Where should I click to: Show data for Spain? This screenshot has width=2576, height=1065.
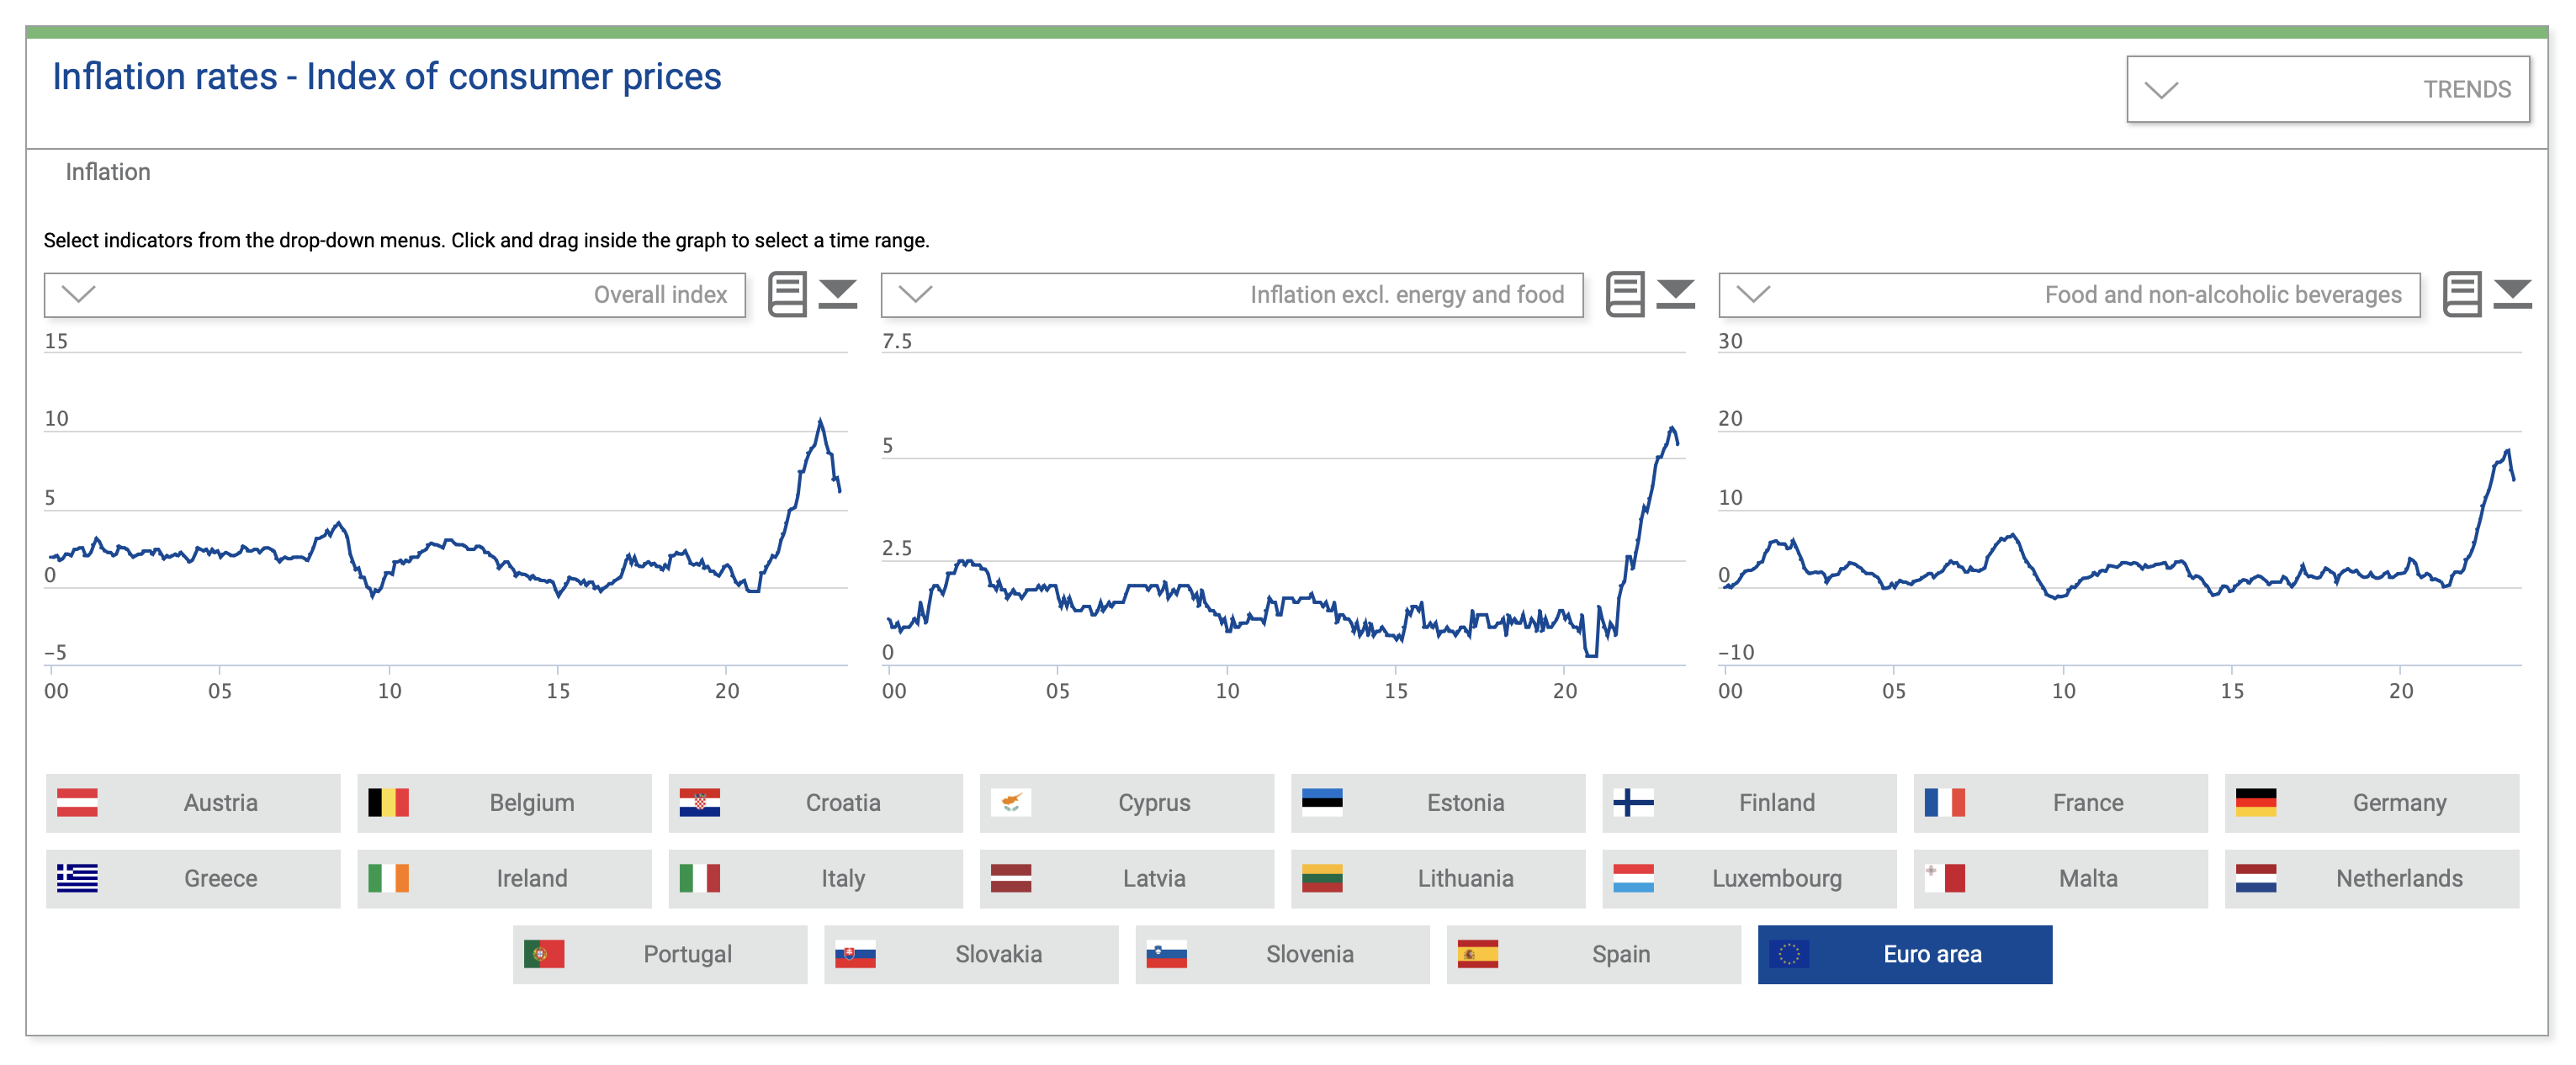coord(1594,955)
